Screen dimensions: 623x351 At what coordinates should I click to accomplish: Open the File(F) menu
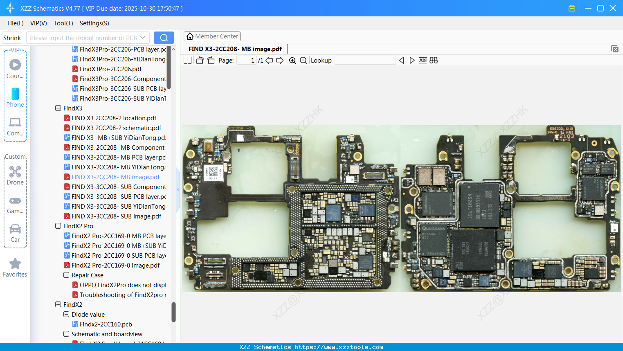(16, 23)
